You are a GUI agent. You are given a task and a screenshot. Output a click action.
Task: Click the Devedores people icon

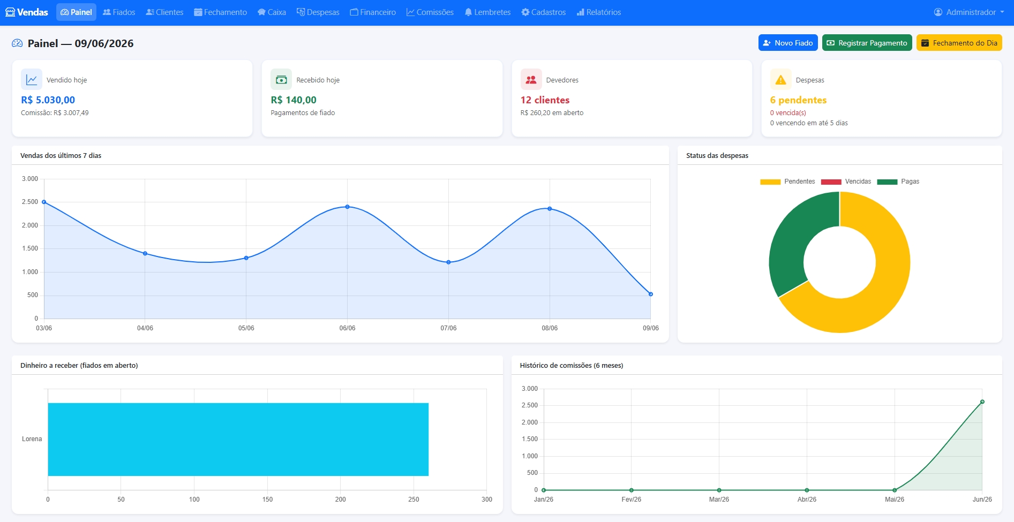[531, 80]
